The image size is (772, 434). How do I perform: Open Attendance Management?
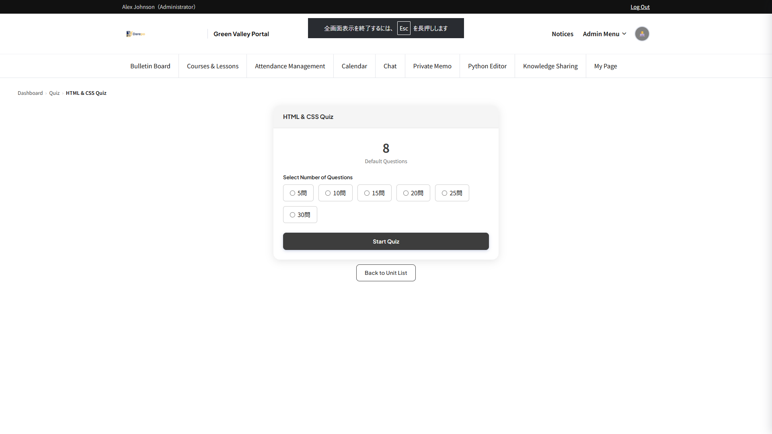(x=290, y=66)
